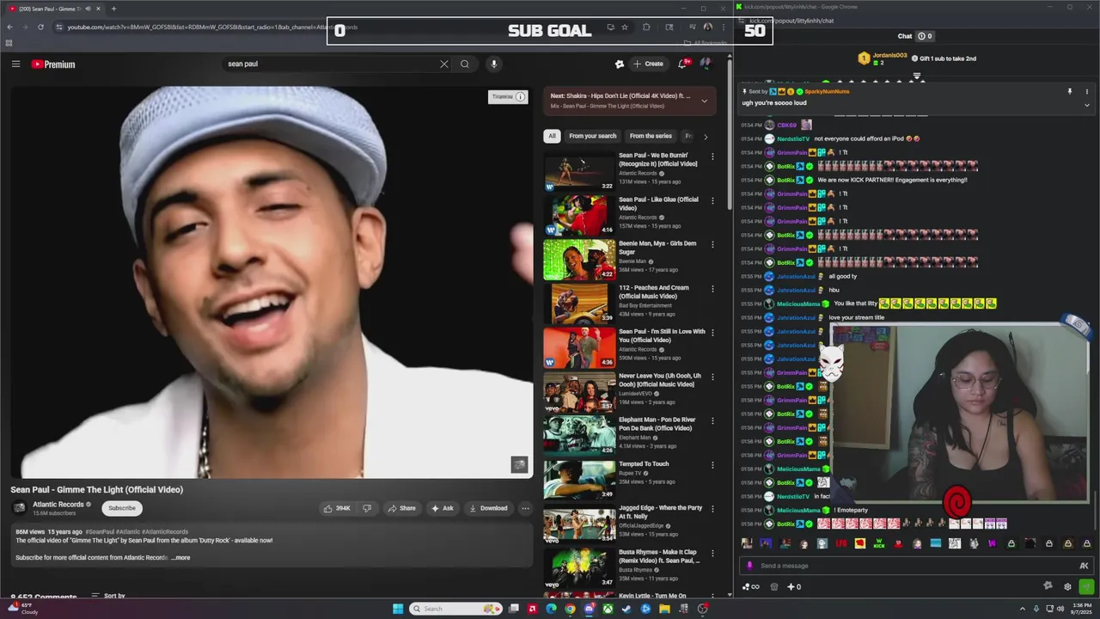Open taskbar volume speaker icon
Viewport: 1100px width, 619px height.
[1061, 609]
